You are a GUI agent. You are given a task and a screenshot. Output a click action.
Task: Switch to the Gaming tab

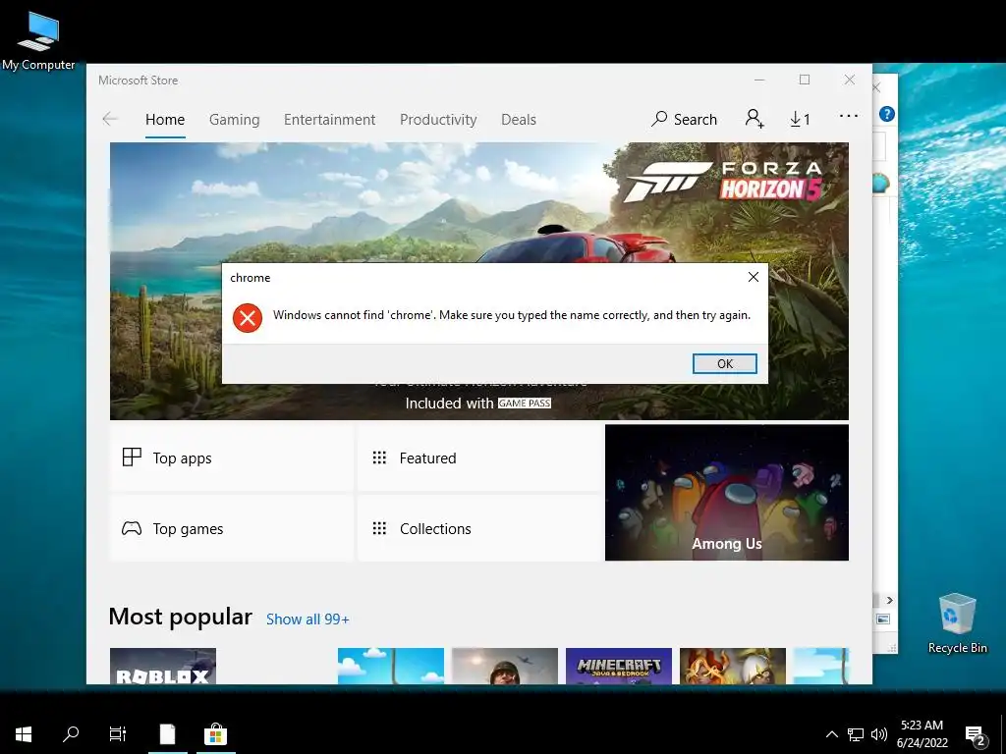click(234, 119)
